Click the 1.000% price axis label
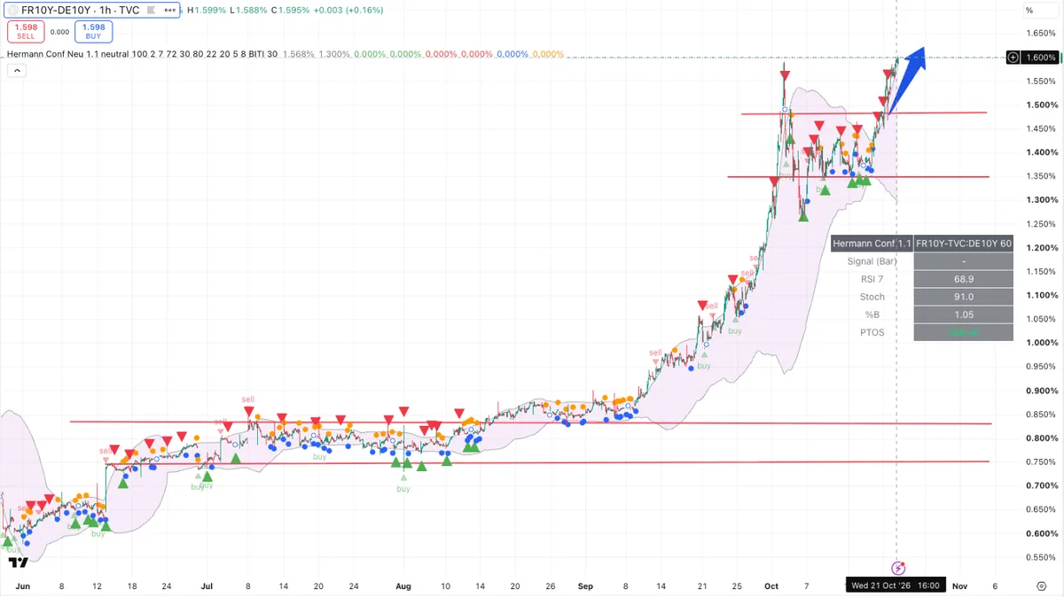Screen dimensions: 1064x597 [x=1040, y=344]
